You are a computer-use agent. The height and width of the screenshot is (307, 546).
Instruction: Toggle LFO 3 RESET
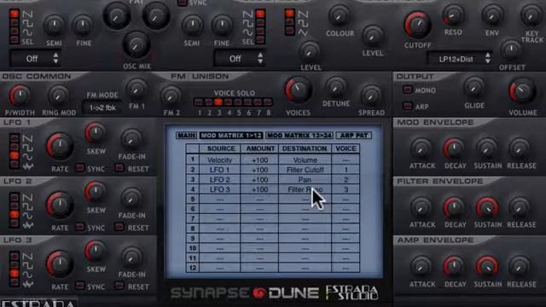coord(119,286)
